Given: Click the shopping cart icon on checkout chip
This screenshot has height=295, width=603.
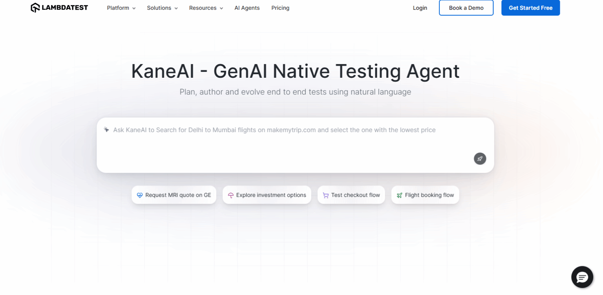Looking at the screenshot, I should tap(326, 195).
